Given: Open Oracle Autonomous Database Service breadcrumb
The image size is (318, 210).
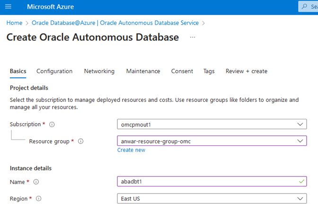Looking at the screenshot, I should [115, 23].
